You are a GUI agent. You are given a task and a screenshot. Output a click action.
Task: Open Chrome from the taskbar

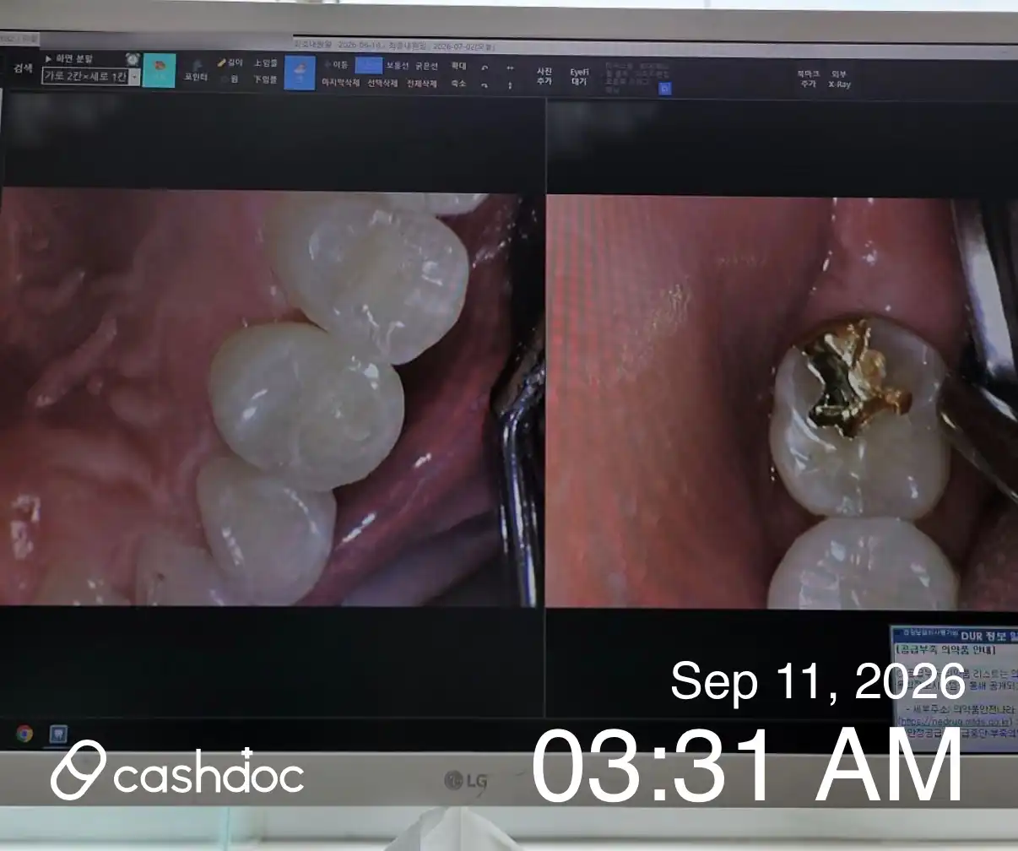24,734
